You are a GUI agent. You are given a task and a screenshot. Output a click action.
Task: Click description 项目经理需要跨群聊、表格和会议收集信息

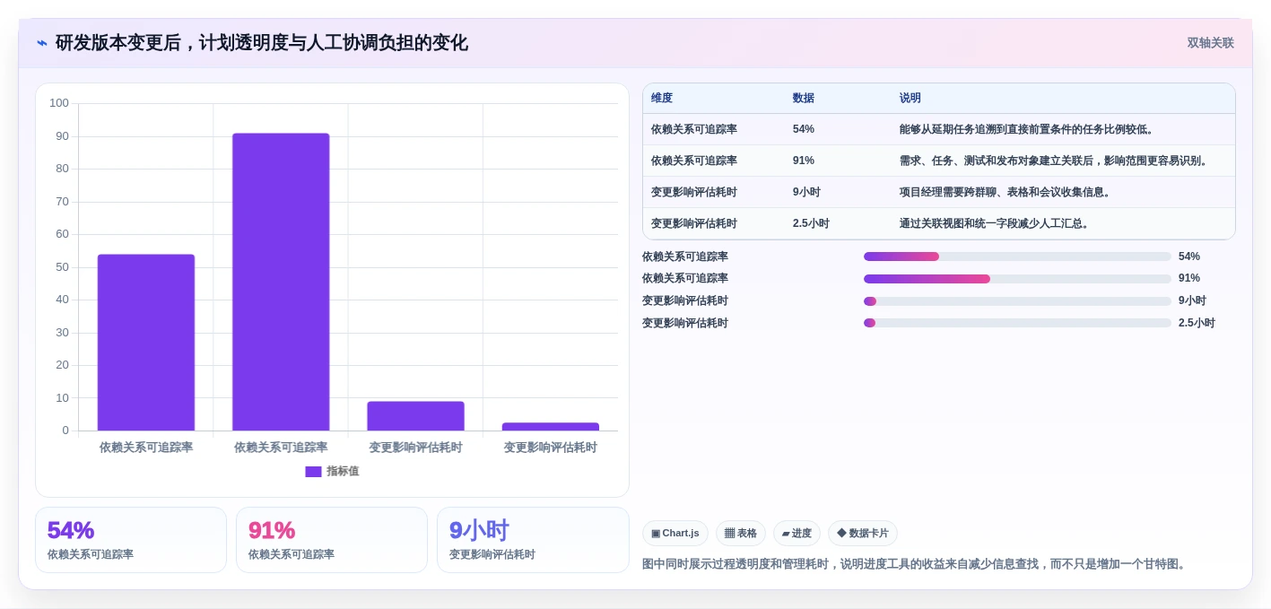[x=1006, y=192]
